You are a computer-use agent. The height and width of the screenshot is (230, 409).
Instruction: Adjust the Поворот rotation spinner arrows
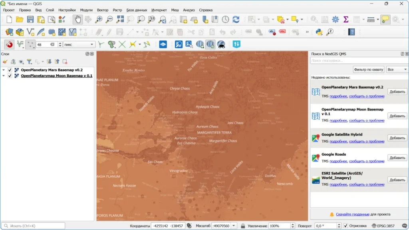pos(339,226)
